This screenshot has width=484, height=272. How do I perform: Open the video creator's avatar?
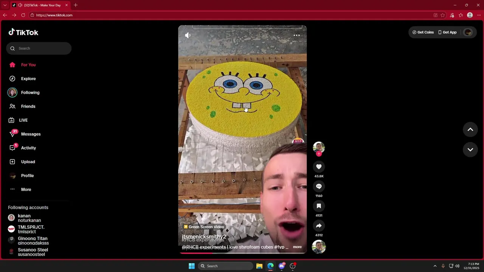tap(319, 148)
